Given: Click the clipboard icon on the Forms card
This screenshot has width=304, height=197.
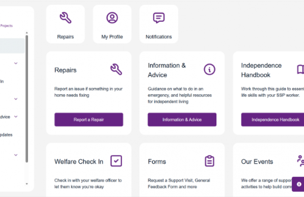Looking at the screenshot, I should tap(209, 161).
